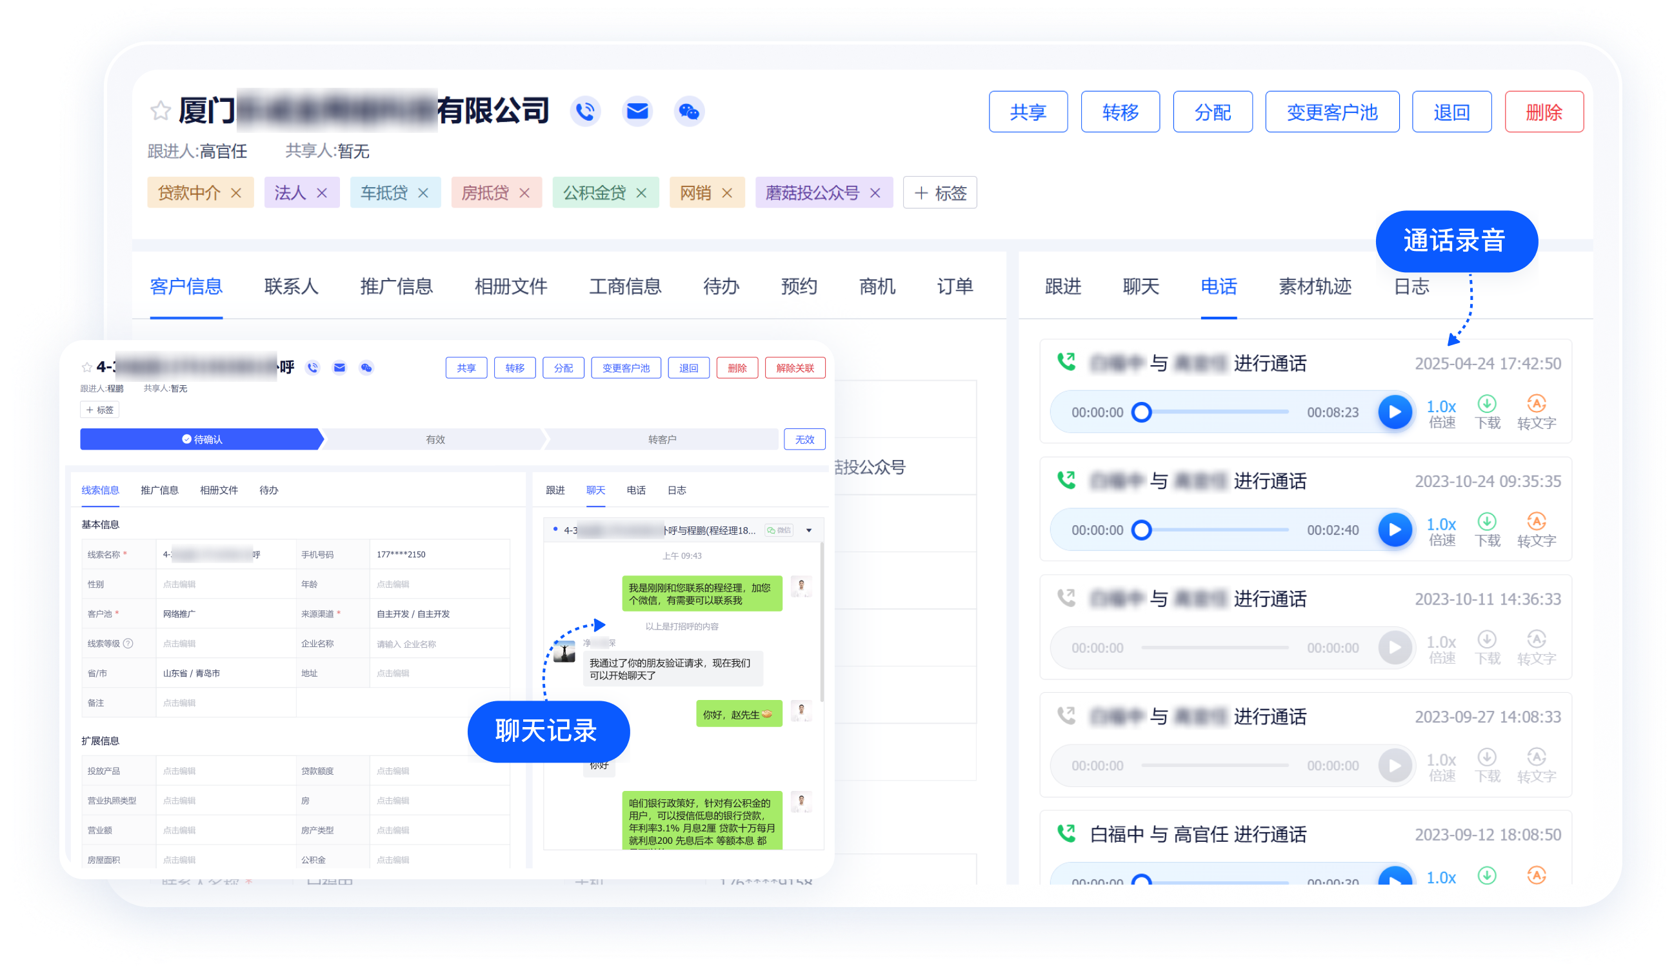Image resolution: width=1674 pixels, height=969 pixels.
Task: Change playback speed of 2023-10-24 call
Action: (1442, 531)
